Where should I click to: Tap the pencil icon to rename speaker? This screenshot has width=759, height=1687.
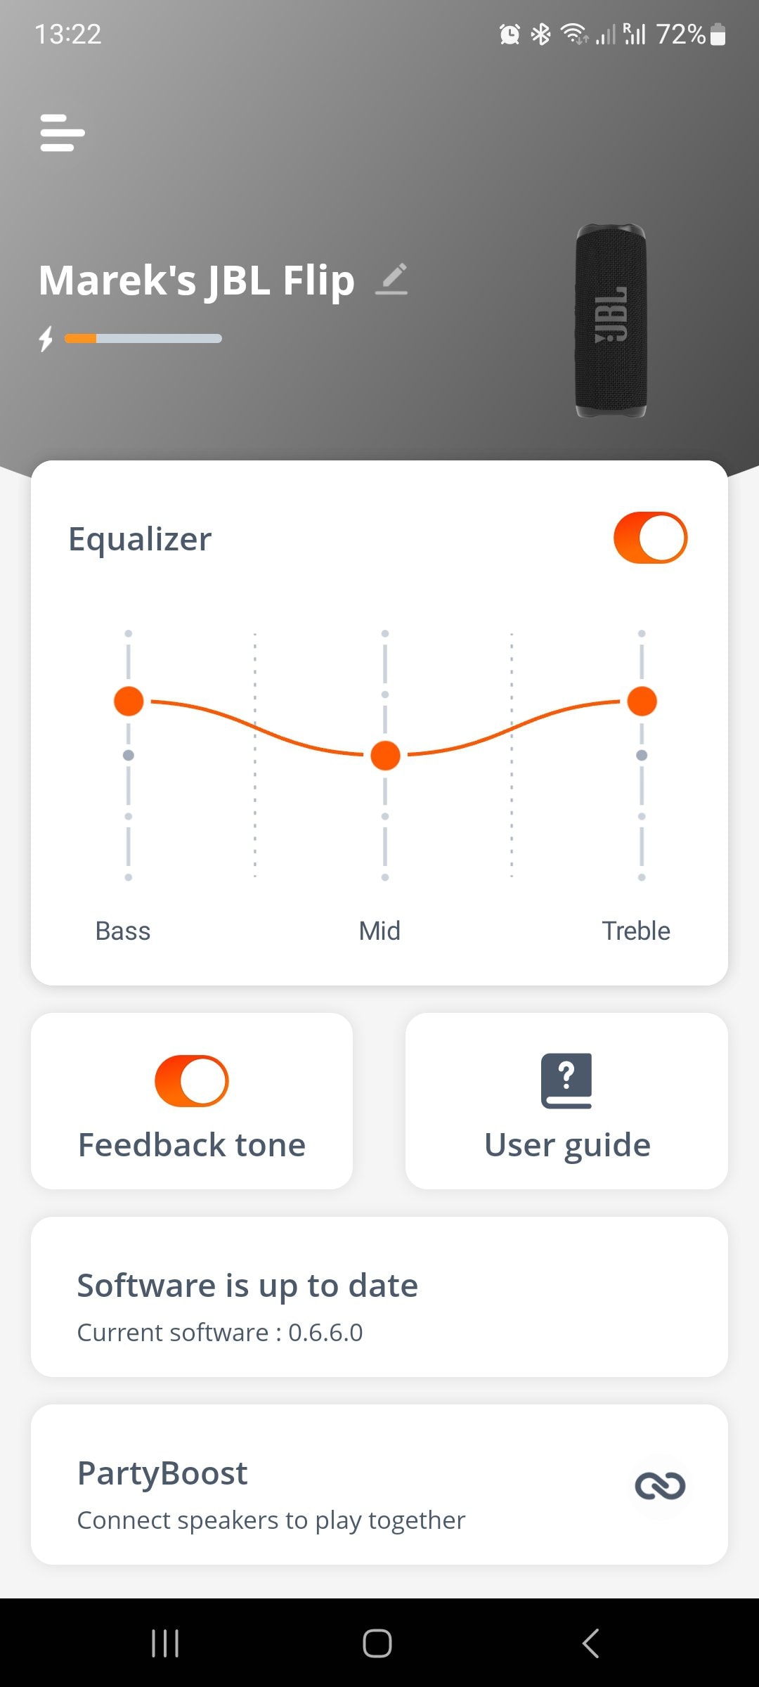coord(392,279)
